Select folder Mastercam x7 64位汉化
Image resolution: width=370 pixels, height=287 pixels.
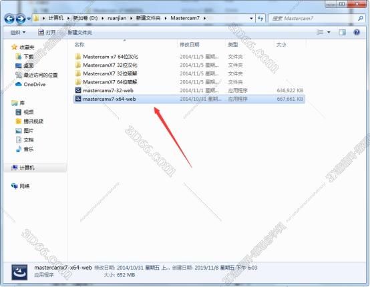coord(189,57)
